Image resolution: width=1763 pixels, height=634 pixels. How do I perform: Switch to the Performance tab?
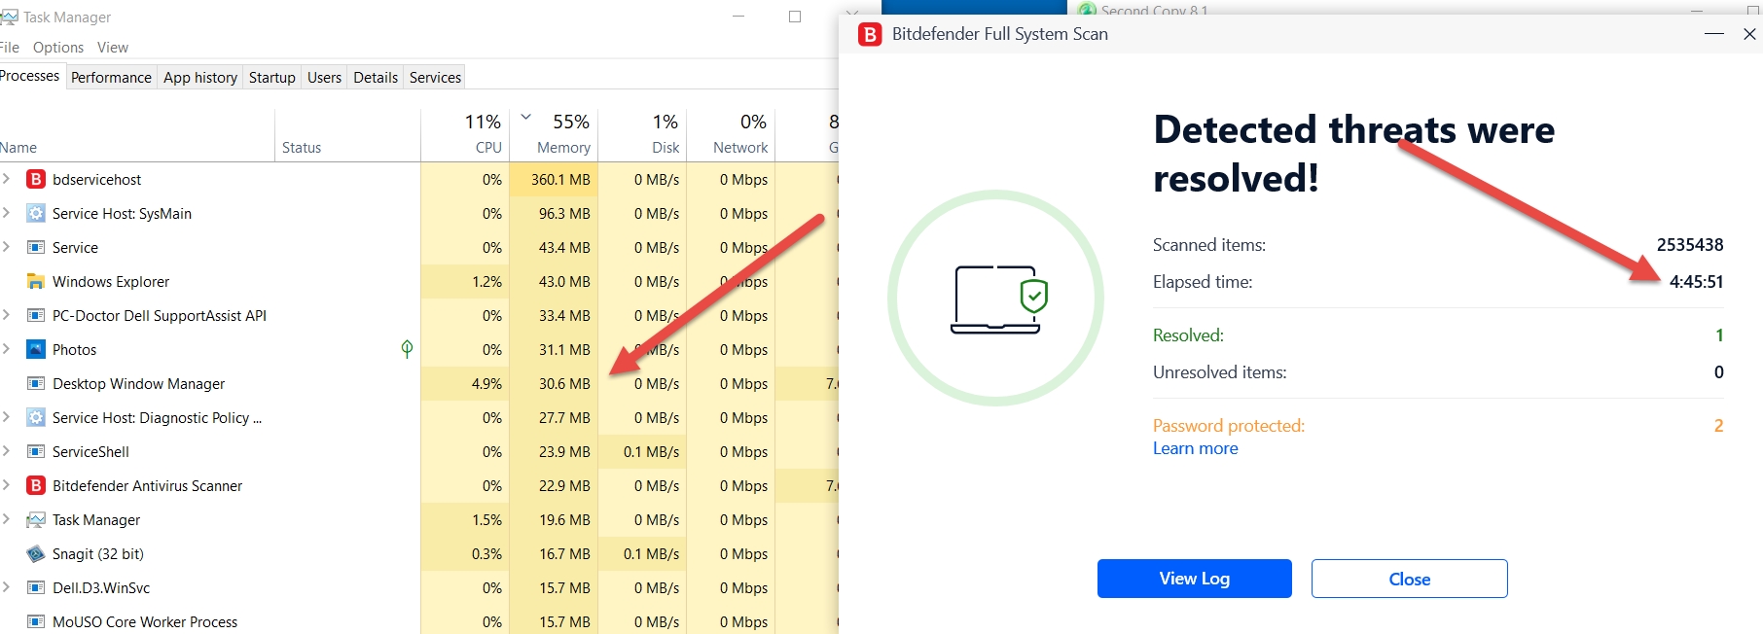coord(111,77)
